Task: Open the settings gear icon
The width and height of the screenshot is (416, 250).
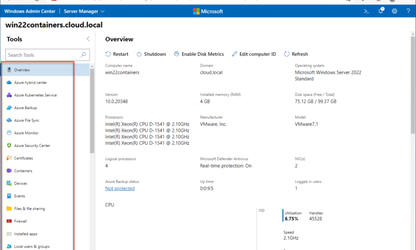Action: pos(395,11)
